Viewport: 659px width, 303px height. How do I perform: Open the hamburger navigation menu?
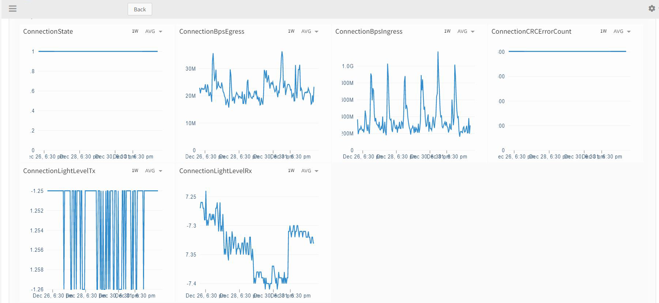[13, 8]
